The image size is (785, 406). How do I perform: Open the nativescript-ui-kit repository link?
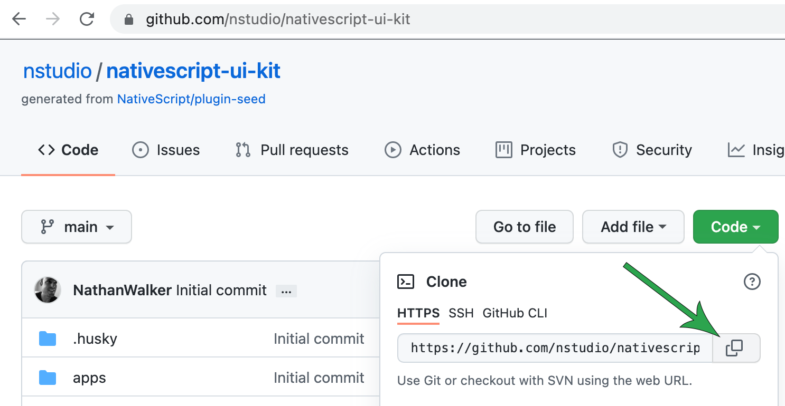193,71
